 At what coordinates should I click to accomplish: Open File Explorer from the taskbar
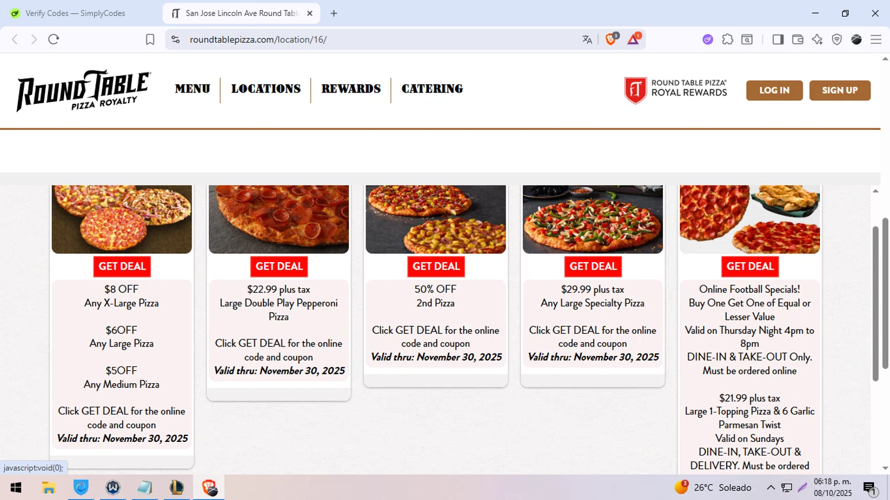click(x=49, y=488)
